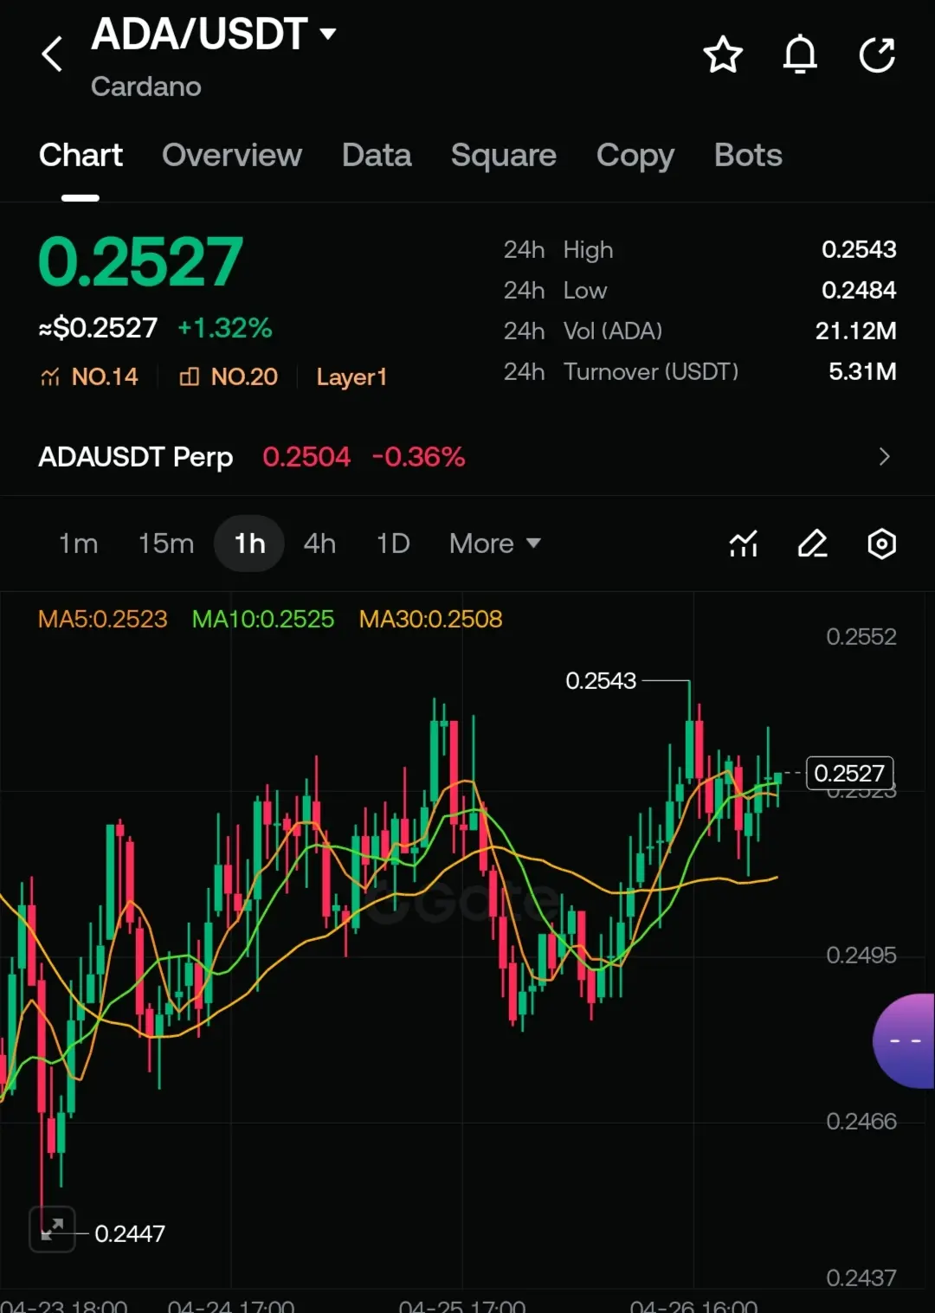Expand the More timeframes dropdown

point(494,544)
